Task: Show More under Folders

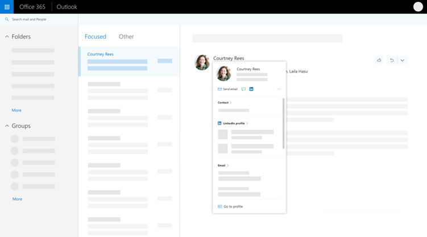Action: [16, 110]
